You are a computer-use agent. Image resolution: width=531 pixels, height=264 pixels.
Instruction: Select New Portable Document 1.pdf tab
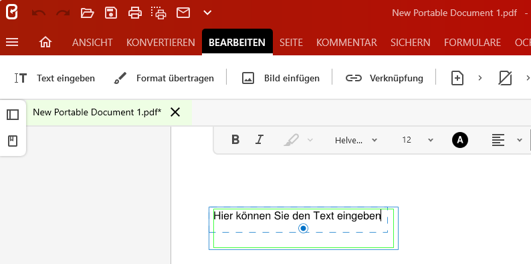[97, 112]
